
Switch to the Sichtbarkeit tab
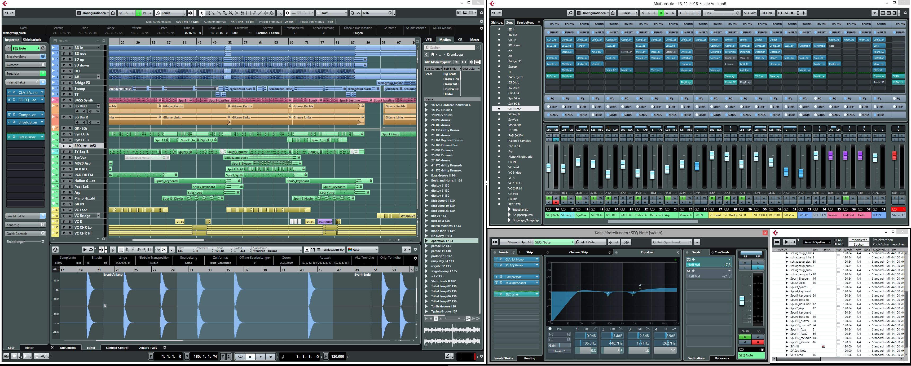32,39
